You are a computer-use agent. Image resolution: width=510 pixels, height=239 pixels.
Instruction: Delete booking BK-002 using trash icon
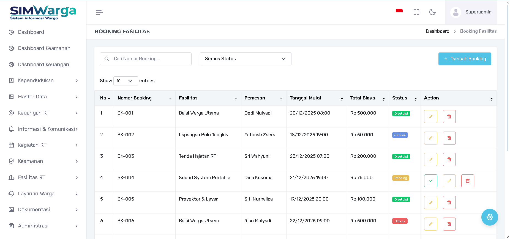click(x=449, y=138)
